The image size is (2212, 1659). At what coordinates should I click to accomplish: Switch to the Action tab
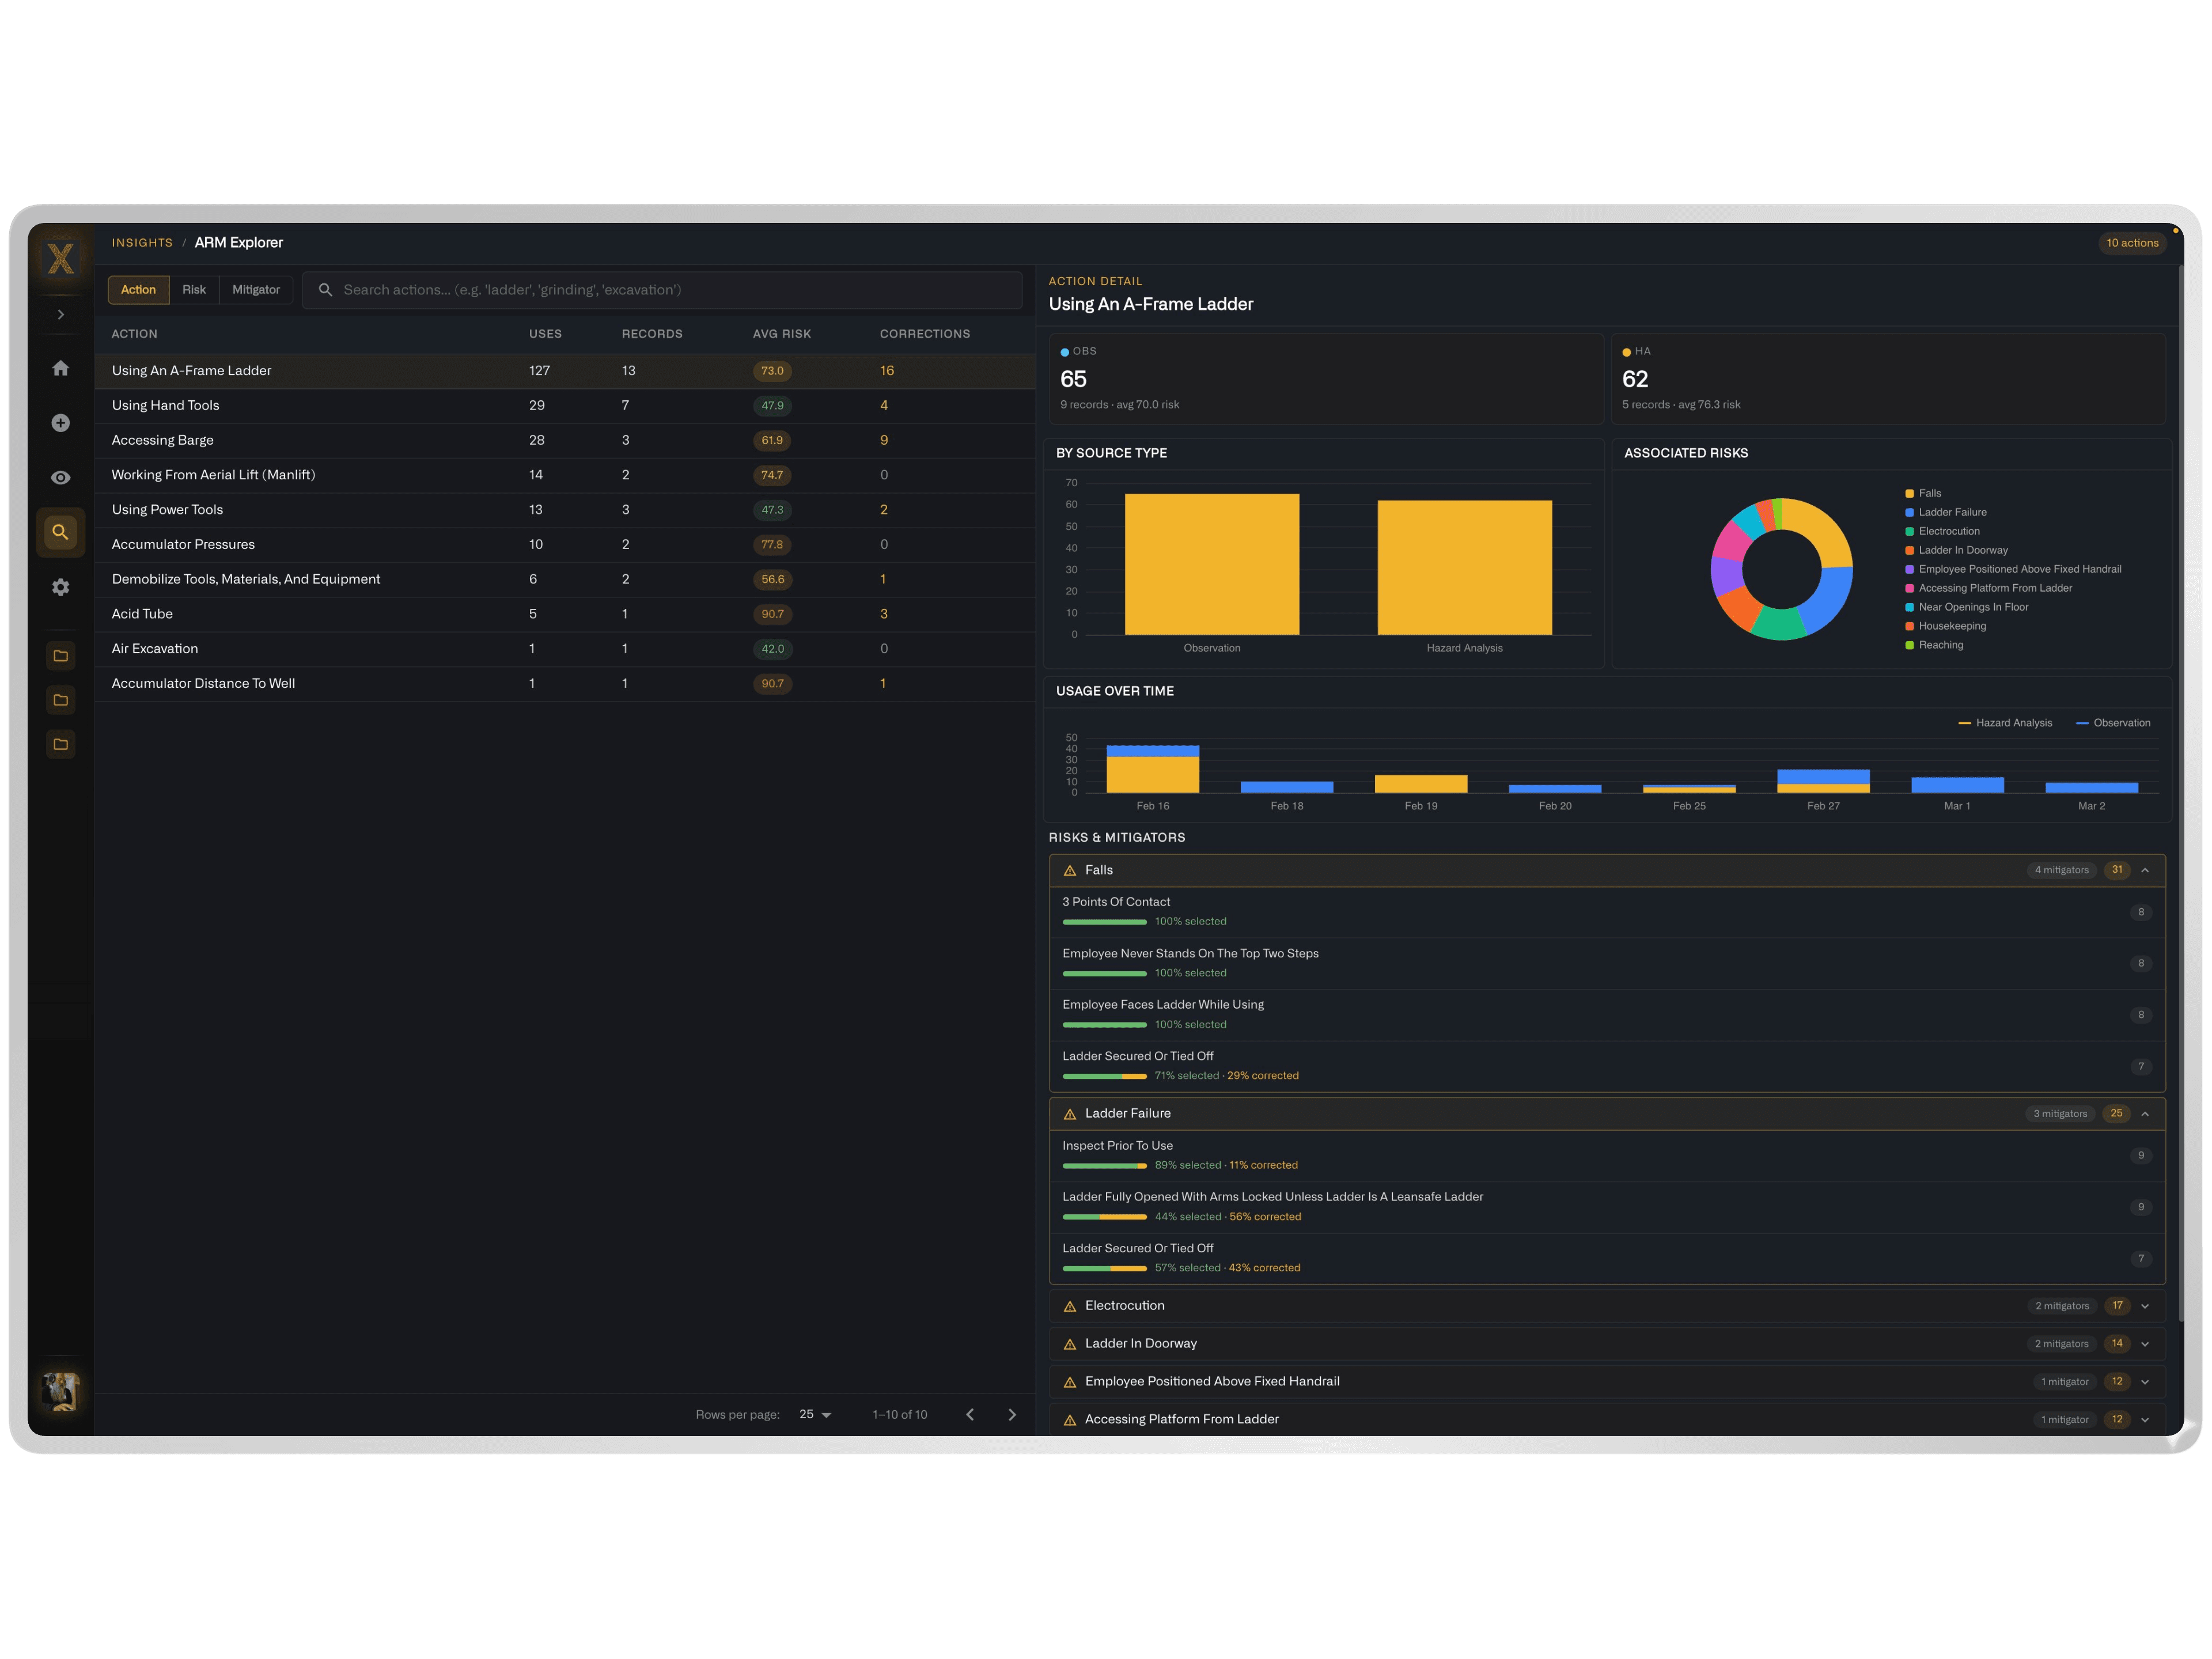tap(138, 290)
